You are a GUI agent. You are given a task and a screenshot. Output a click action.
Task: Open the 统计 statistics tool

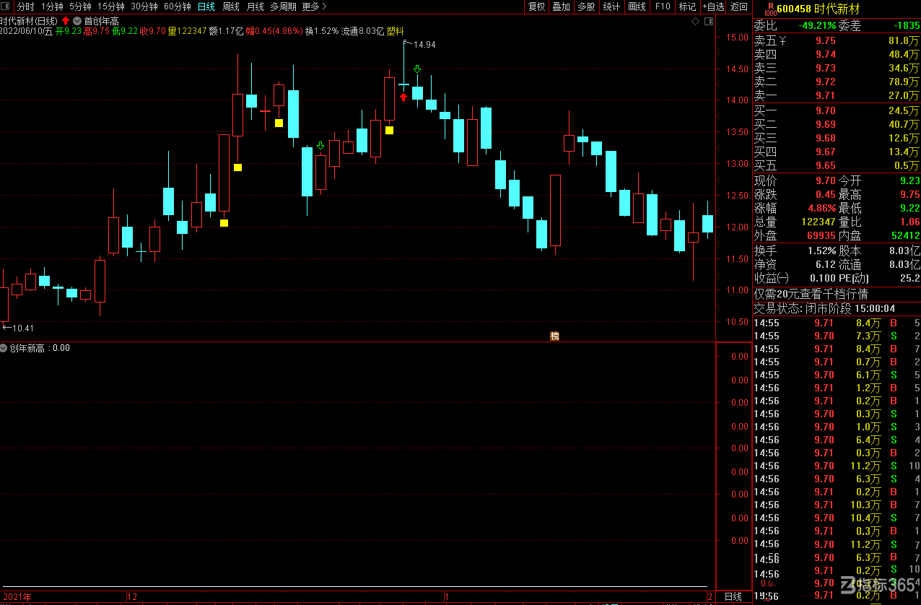(x=611, y=7)
